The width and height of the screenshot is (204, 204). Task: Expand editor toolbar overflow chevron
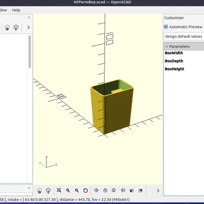point(29,28)
